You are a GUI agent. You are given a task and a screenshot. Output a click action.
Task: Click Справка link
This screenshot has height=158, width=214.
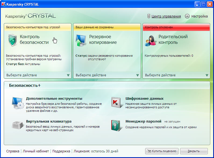[13, 151]
